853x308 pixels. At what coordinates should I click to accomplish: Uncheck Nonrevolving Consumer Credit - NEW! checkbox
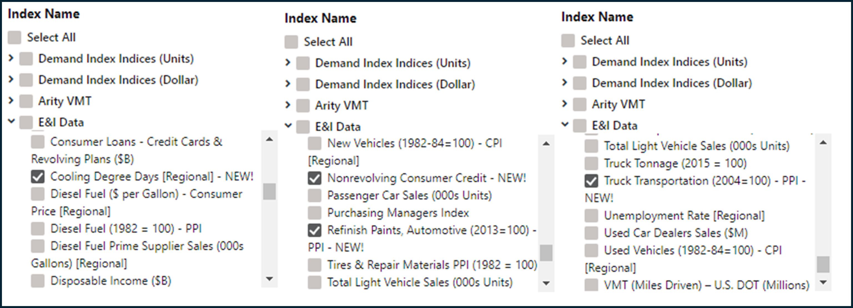pos(314,178)
